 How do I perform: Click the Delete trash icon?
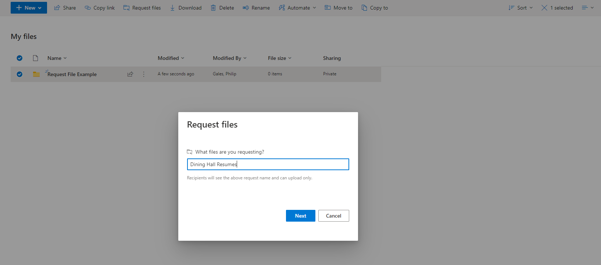point(213,8)
